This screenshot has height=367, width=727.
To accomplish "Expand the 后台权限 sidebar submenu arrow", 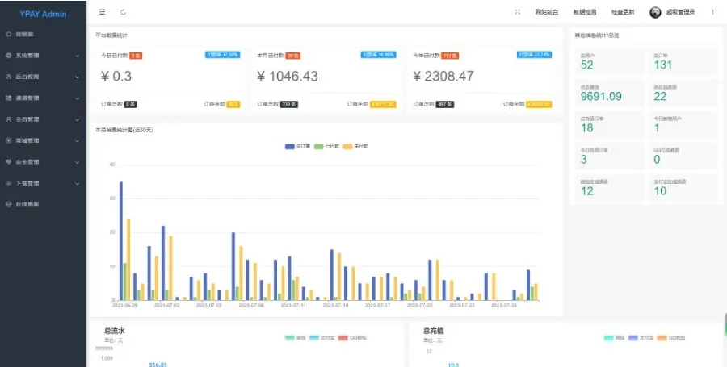I will [x=77, y=77].
